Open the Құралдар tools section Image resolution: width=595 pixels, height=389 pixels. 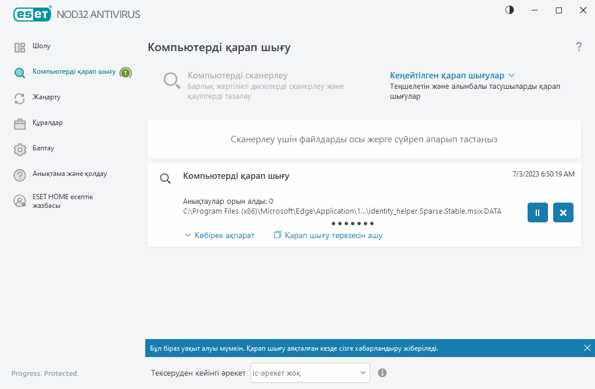click(x=47, y=123)
